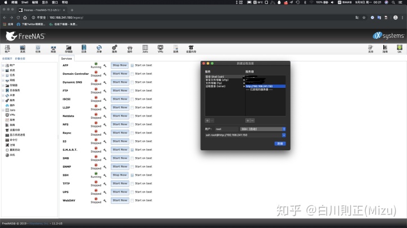Open S.M.A.R.T. settings via its wrench icon
This screenshot has height=228, width=407.
[x=105, y=150]
